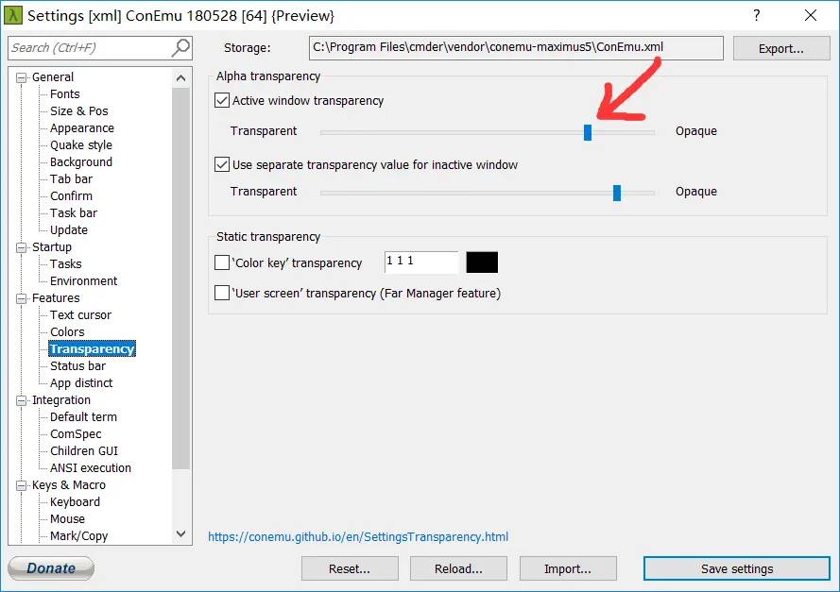840x592 pixels.
Task: Open the Fonts settings page
Action: point(65,94)
